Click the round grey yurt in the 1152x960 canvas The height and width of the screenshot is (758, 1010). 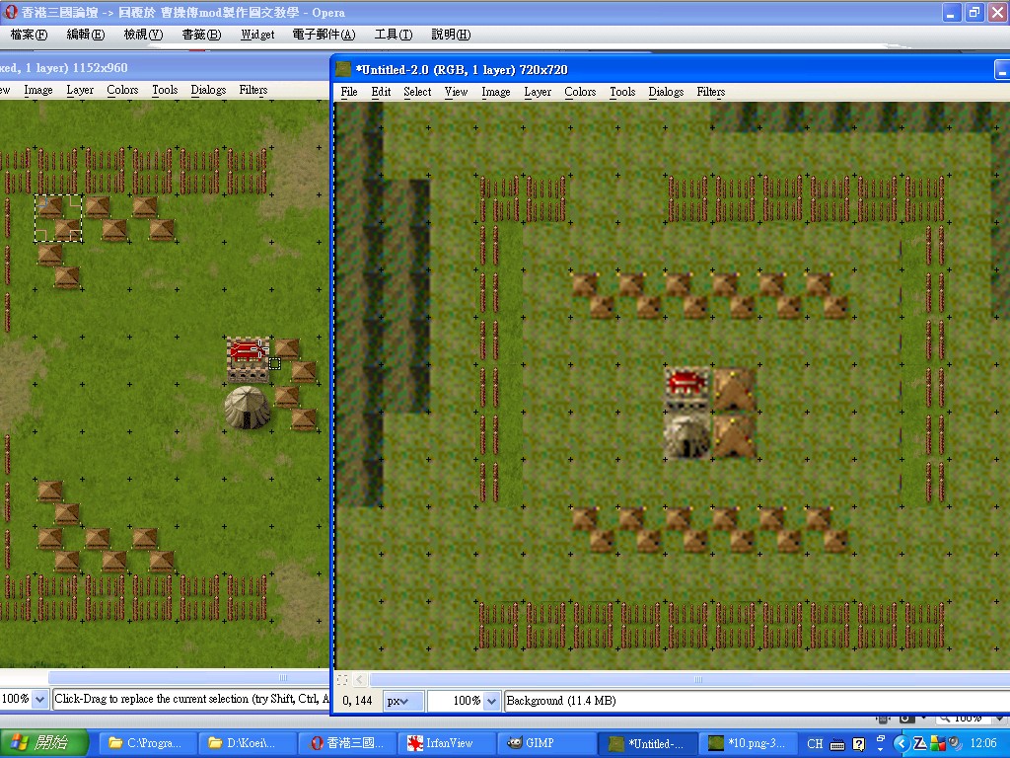point(248,408)
